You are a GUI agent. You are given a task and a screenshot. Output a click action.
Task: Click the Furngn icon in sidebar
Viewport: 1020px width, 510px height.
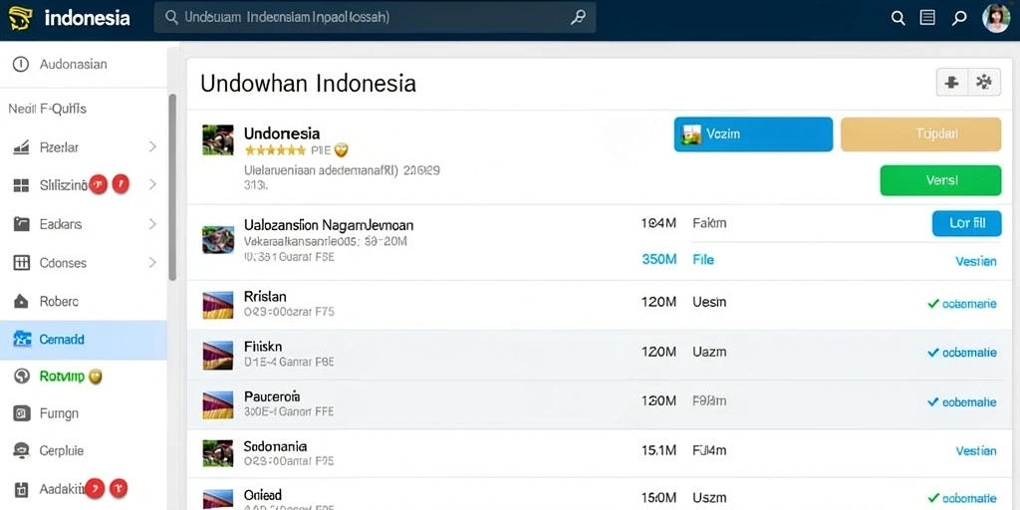[22, 413]
